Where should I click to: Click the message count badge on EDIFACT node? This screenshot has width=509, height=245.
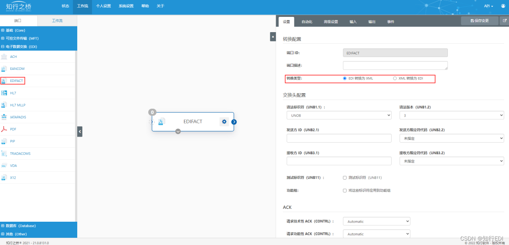coord(152,112)
